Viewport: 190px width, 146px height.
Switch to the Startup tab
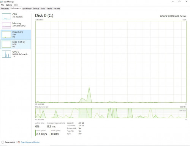pos(36,9)
